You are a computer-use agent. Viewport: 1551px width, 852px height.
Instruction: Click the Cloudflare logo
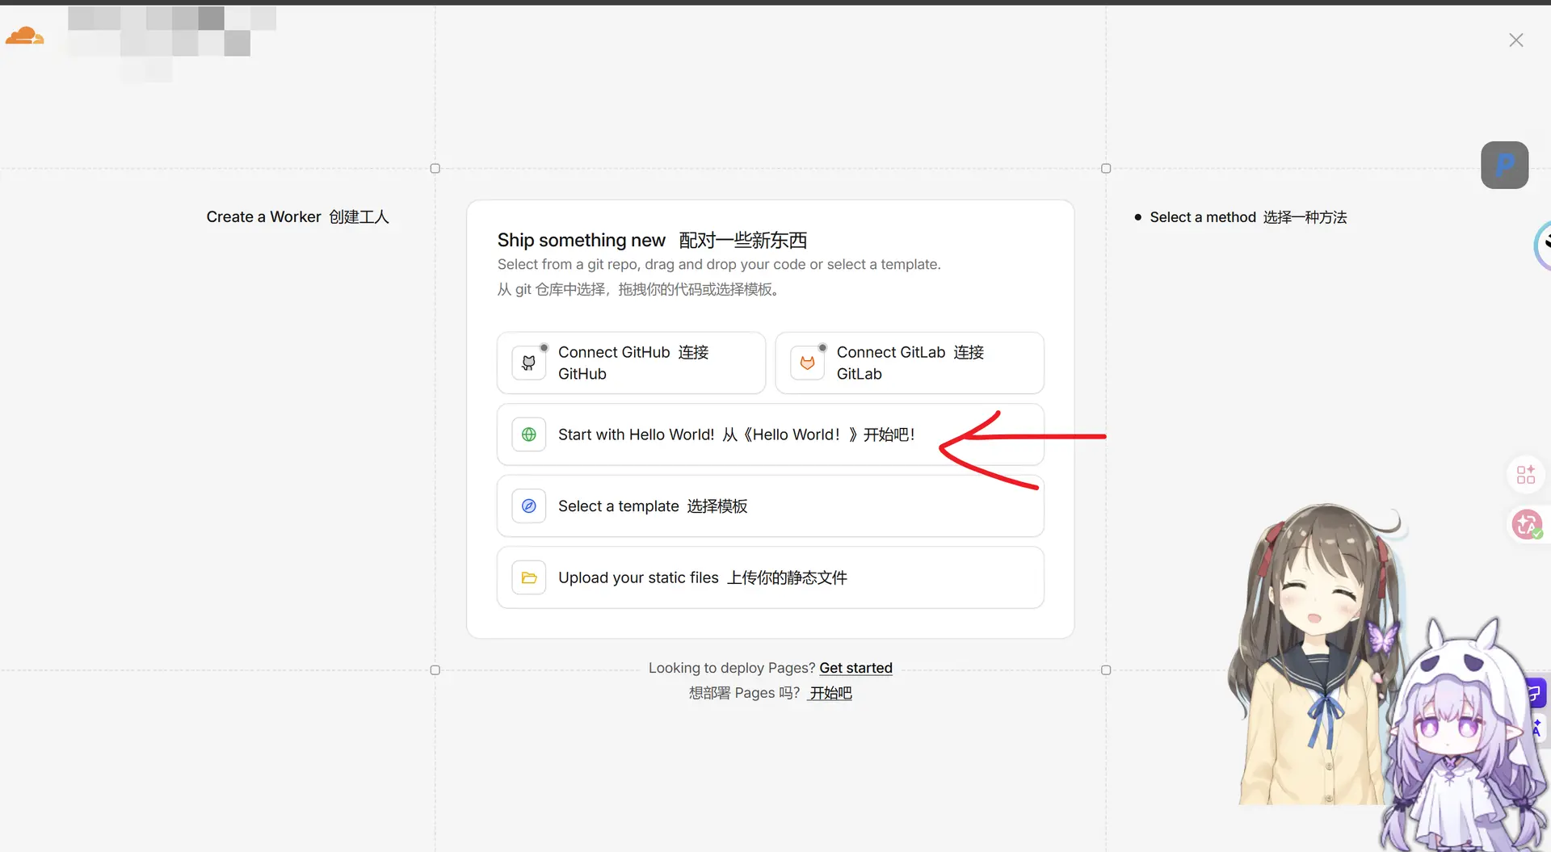click(24, 36)
